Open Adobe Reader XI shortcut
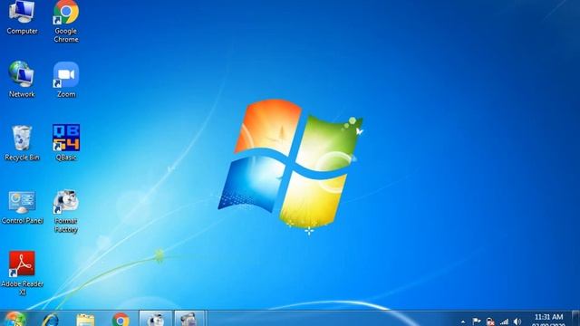The width and height of the screenshot is (580, 326). tap(22, 273)
